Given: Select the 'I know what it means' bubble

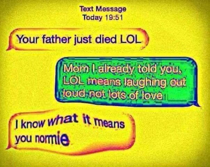Looking at the screenshot, I should 71,132.
